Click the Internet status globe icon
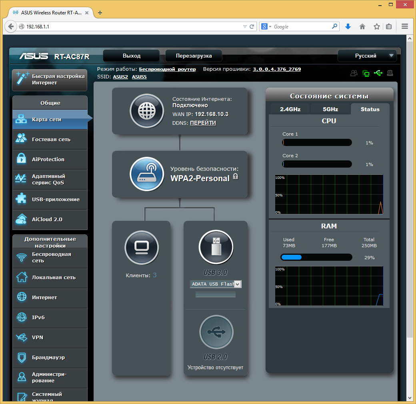This screenshot has height=404, width=416. (x=147, y=111)
